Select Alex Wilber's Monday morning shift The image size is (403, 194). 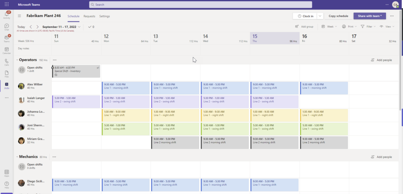click(x=126, y=88)
